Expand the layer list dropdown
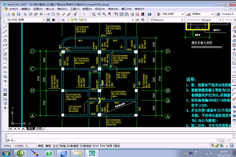 click(x=133, y=20)
